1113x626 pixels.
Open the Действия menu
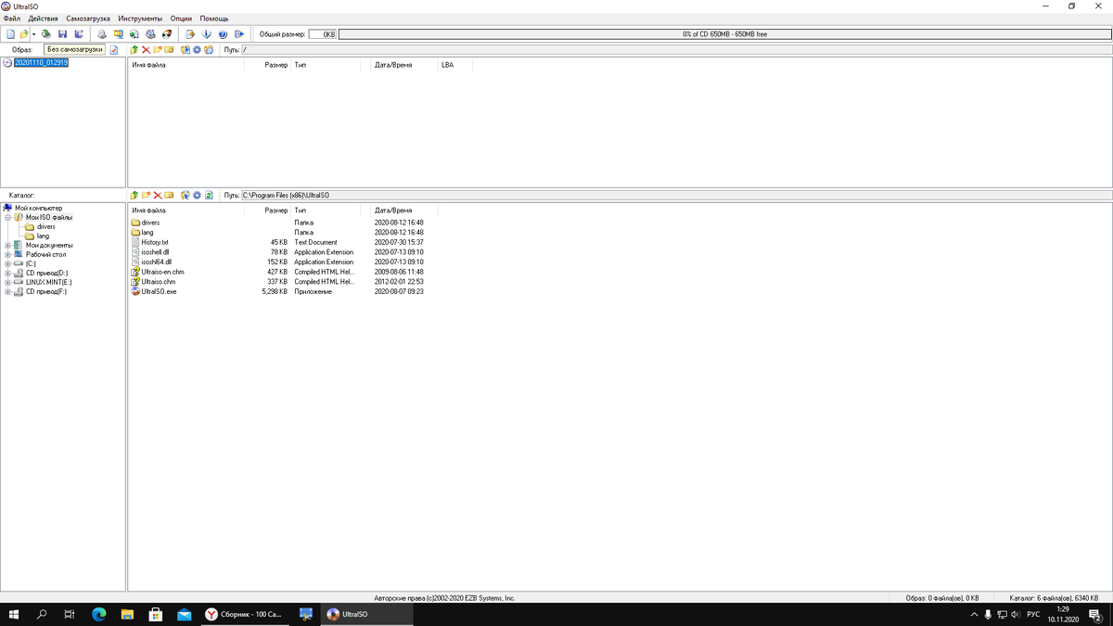pos(43,19)
